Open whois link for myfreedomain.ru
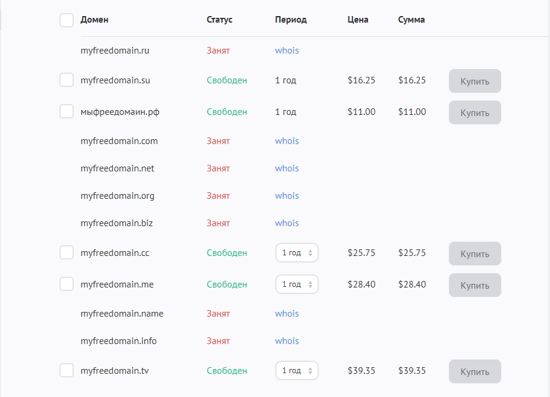Screen dimensions: 550x397 tap(287, 51)
